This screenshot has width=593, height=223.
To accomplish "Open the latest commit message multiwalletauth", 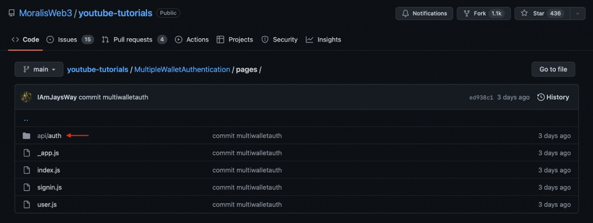I will [x=114, y=97].
